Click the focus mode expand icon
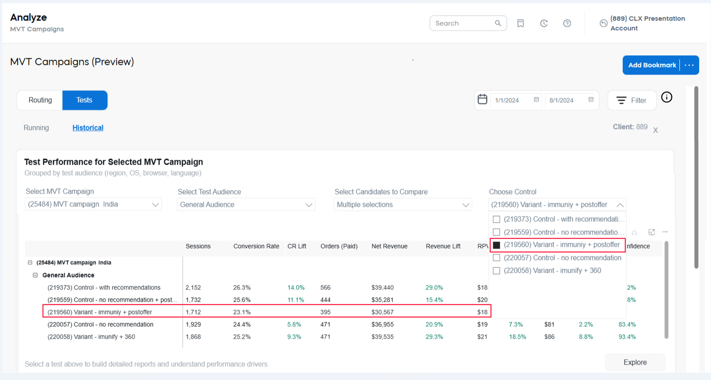Screen dimensions: 711x380 tap(651, 232)
